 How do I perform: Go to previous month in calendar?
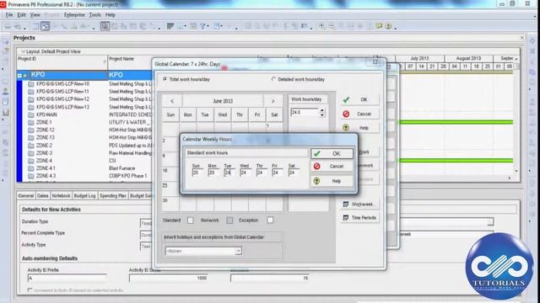pyautogui.click(x=172, y=101)
